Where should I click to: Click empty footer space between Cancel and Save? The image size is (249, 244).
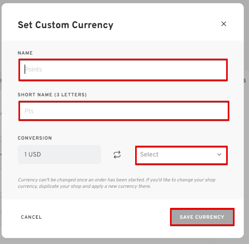click(105, 217)
